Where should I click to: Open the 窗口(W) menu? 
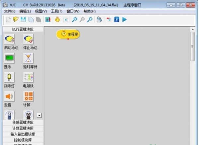(73, 11)
